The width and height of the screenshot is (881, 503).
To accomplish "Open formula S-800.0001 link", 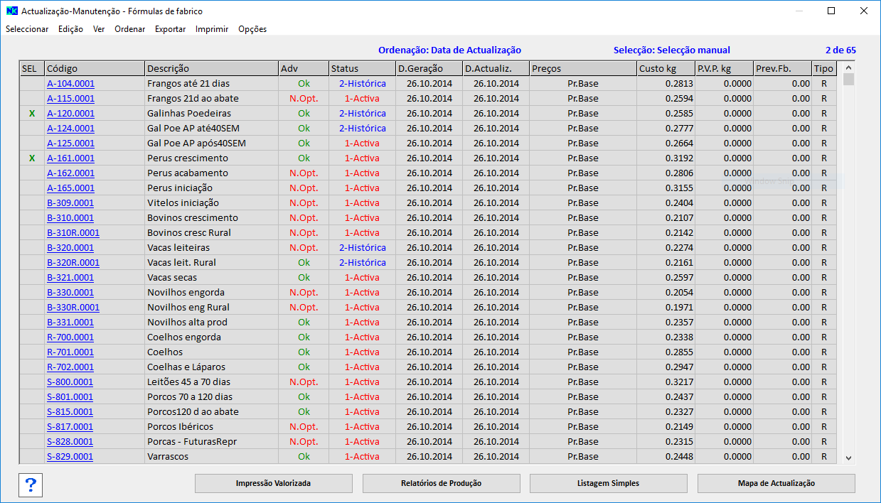I will pos(70,382).
